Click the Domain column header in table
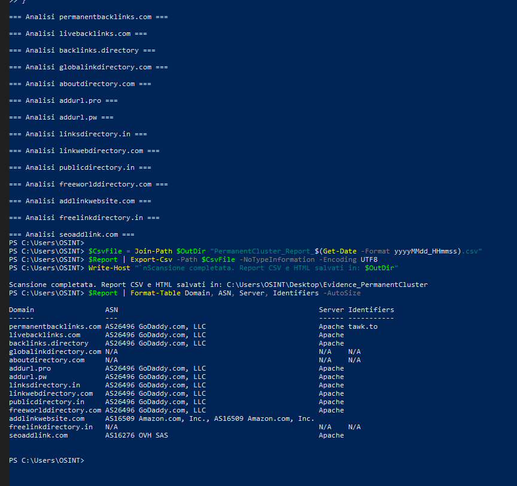Image resolution: width=517 pixels, height=486 pixels. tap(22, 310)
